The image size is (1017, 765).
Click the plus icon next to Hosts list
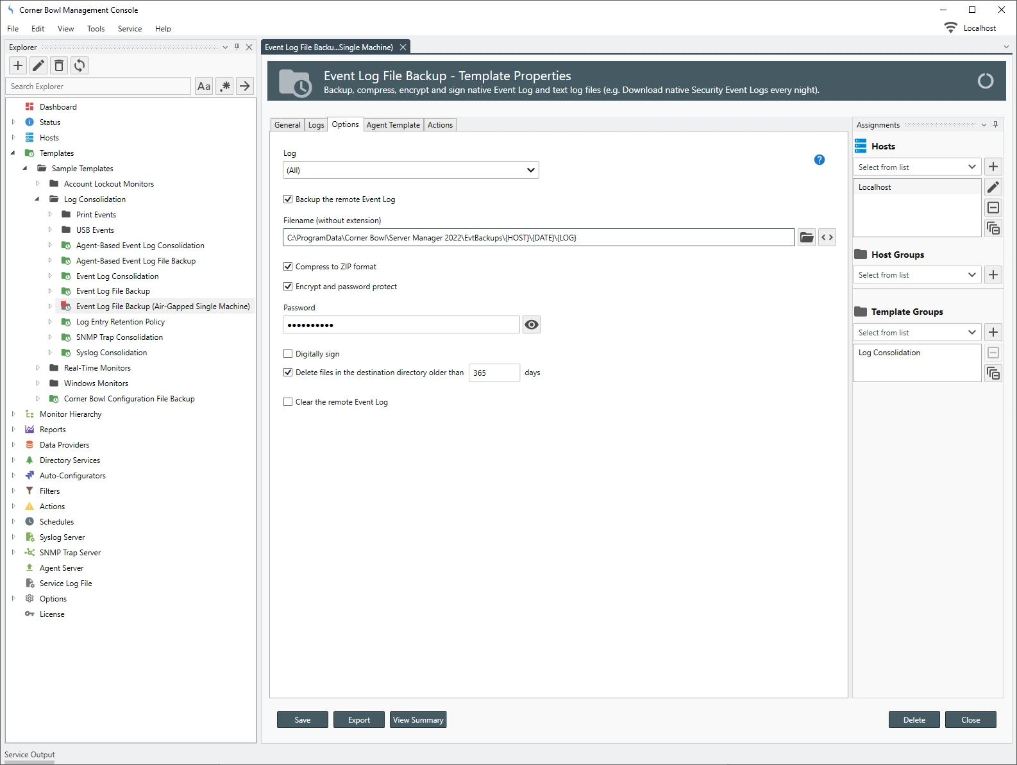coord(993,167)
